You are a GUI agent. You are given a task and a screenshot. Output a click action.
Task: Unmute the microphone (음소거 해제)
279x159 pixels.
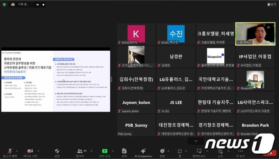10,153
